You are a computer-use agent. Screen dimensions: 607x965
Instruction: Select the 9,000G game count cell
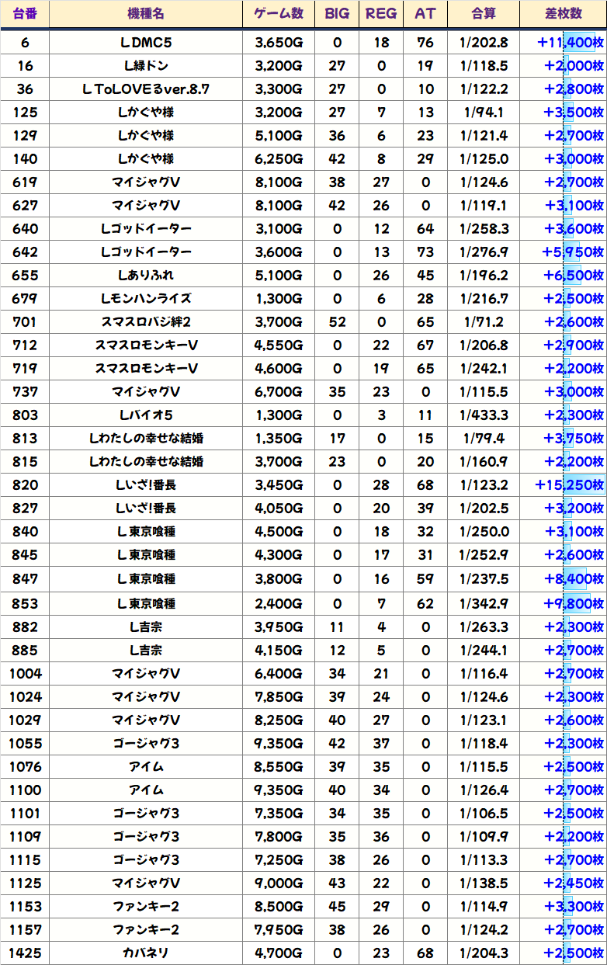click(279, 883)
